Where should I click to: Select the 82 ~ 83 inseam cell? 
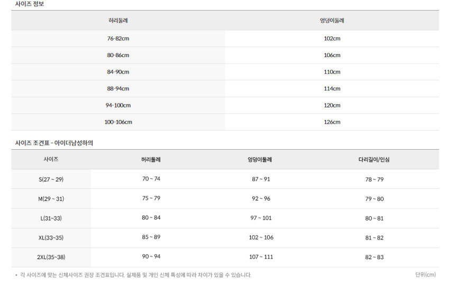click(x=374, y=257)
